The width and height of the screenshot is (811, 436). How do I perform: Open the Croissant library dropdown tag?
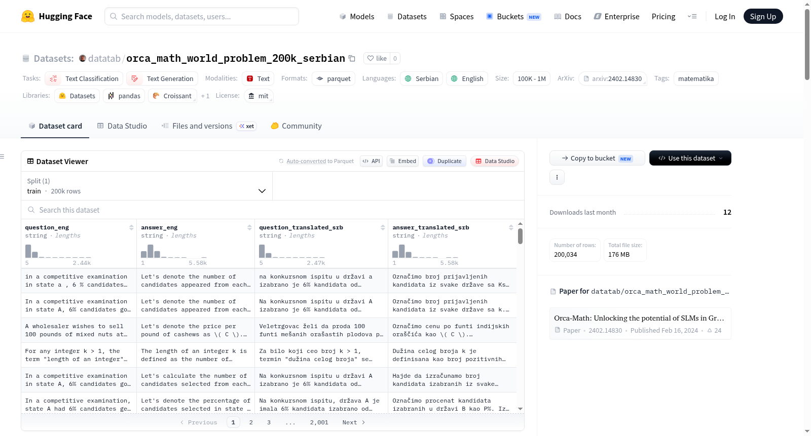pos(172,96)
